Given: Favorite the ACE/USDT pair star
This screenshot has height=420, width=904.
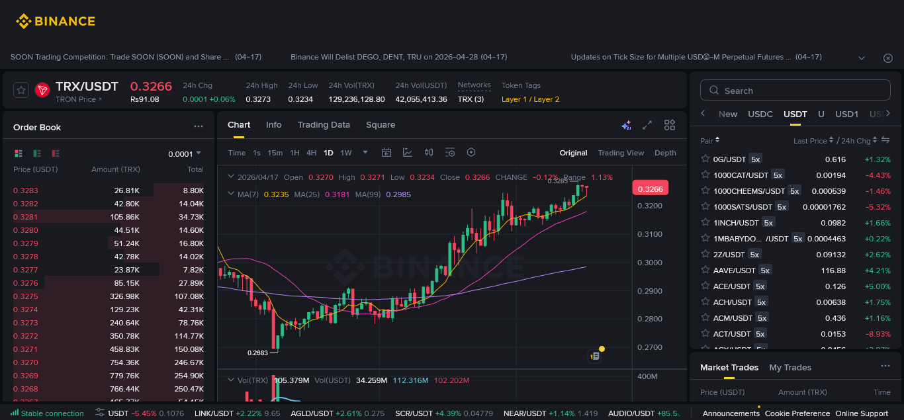Looking at the screenshot, I should (705, 286).
